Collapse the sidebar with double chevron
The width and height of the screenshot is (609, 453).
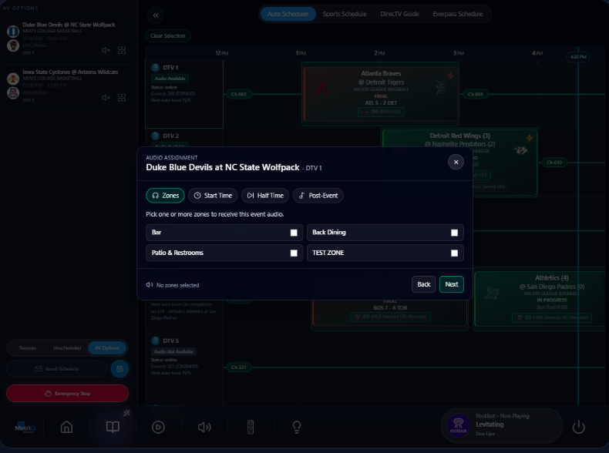tap(156, 15)
